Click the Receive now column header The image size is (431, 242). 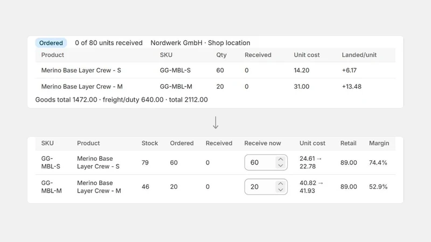coord(262,143)
